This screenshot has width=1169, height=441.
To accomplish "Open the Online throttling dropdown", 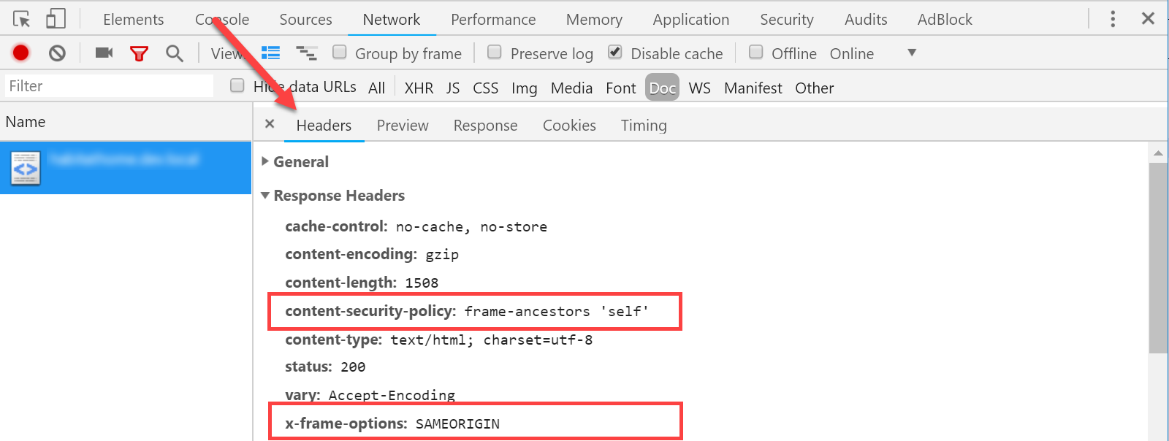I will pyautogui.click(x=911, y=53).
